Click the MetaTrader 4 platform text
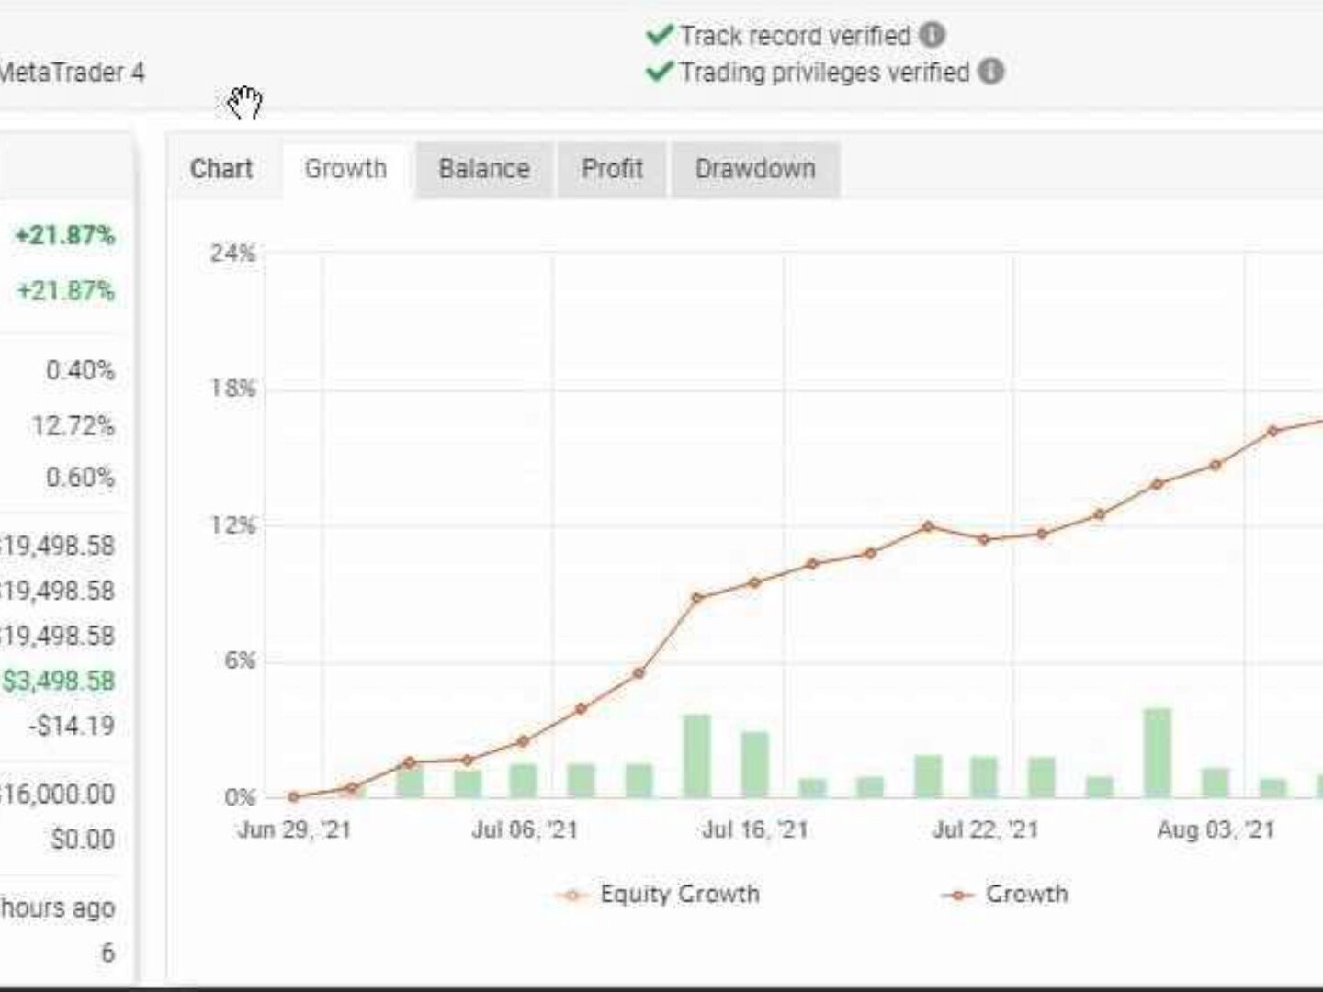Image resolution: width=1323 pixels, height=992 pixels. coord(72,73)
